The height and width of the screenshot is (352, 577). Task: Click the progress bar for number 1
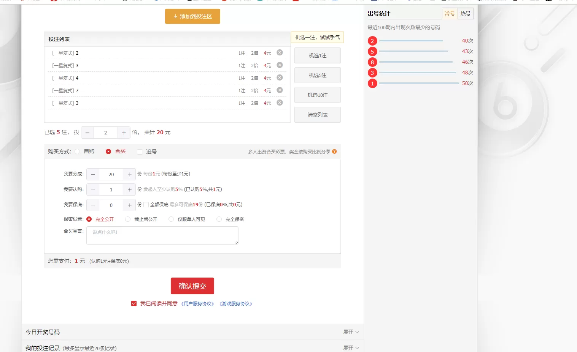[x=418, y=83]
